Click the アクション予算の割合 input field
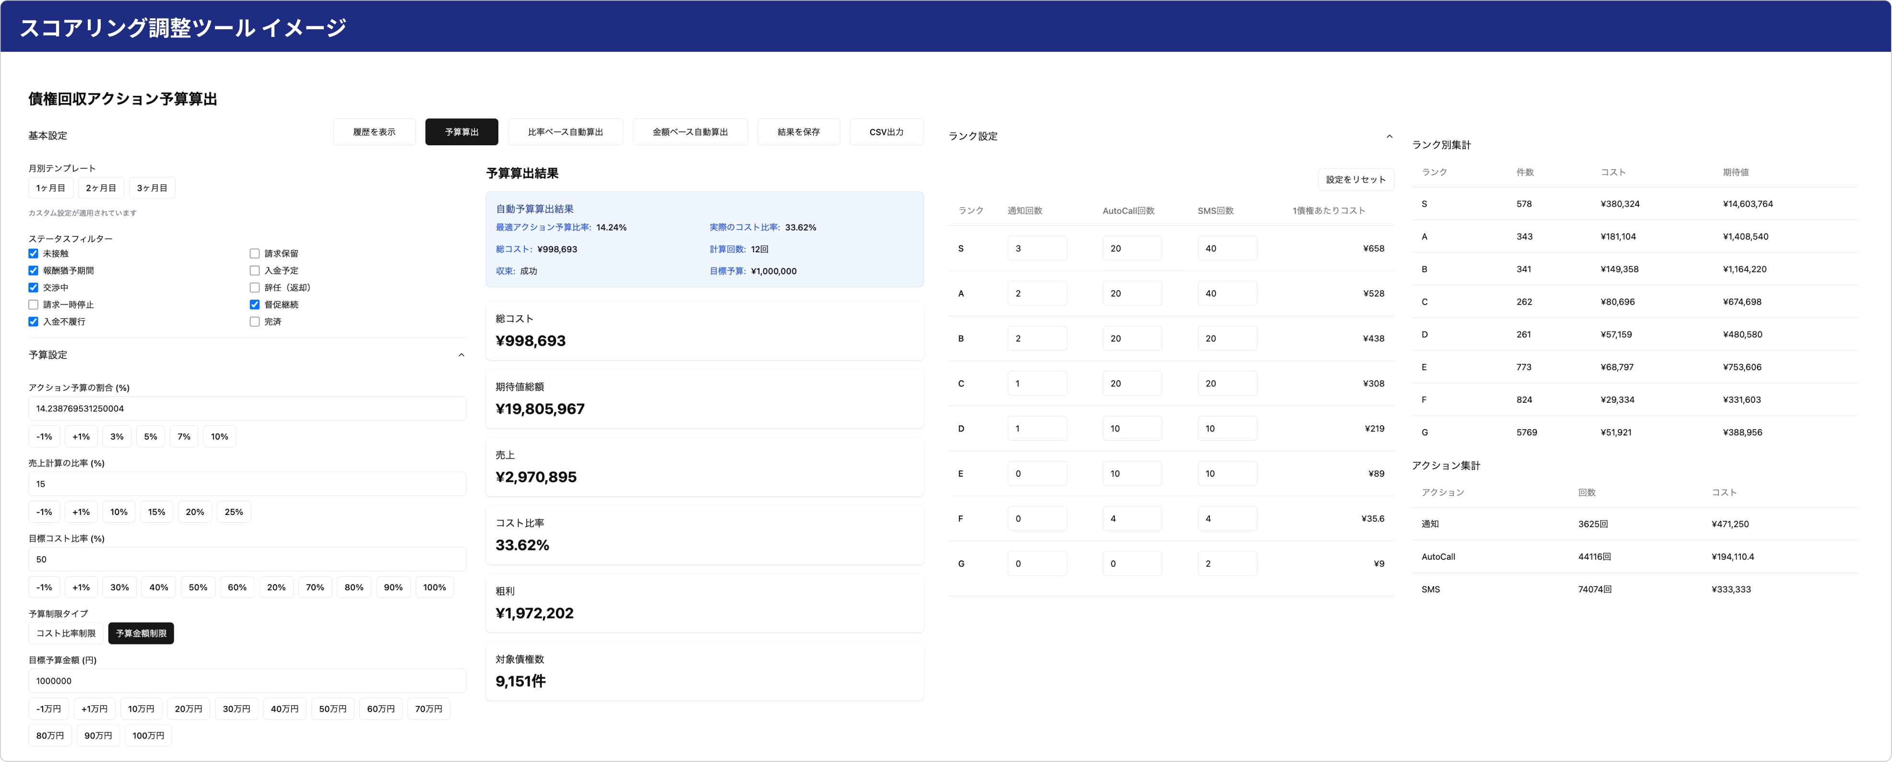The height and width of the screenshot is (762, 1892). pos(247,409)
